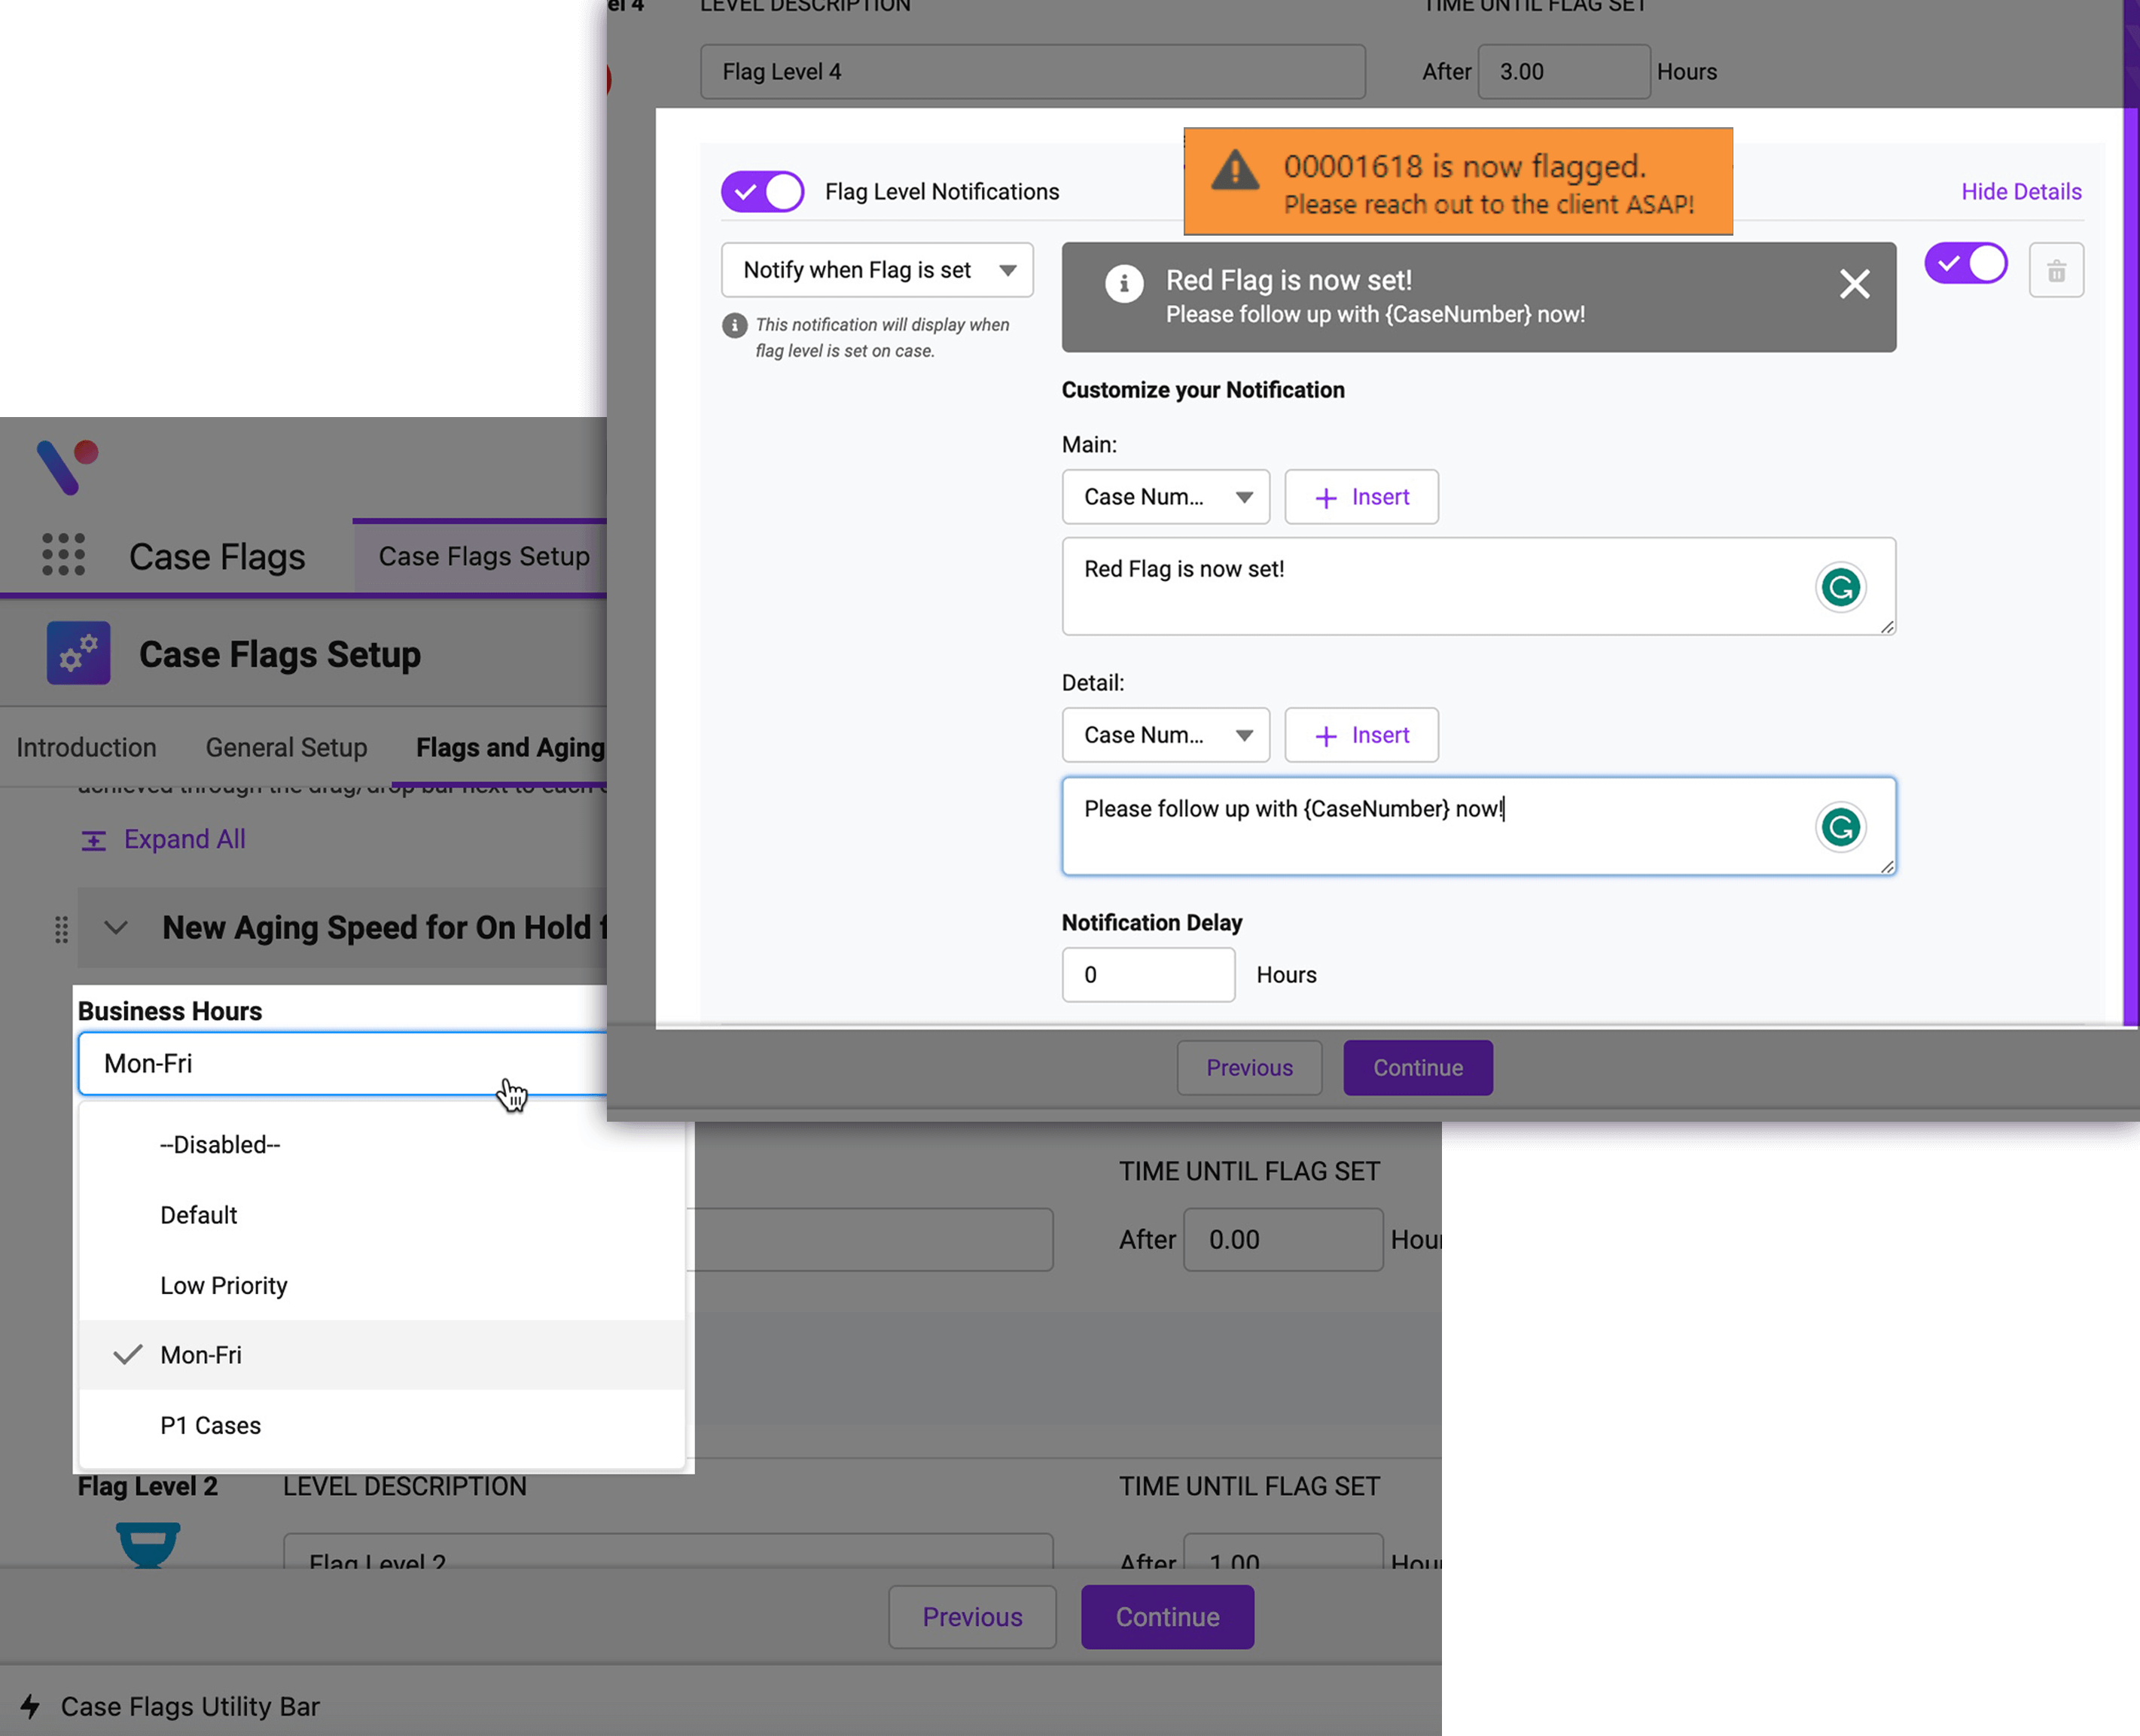2140x1736 pixels.
Task: Delete the notification using the trash icon
Action: [2056, 269]
